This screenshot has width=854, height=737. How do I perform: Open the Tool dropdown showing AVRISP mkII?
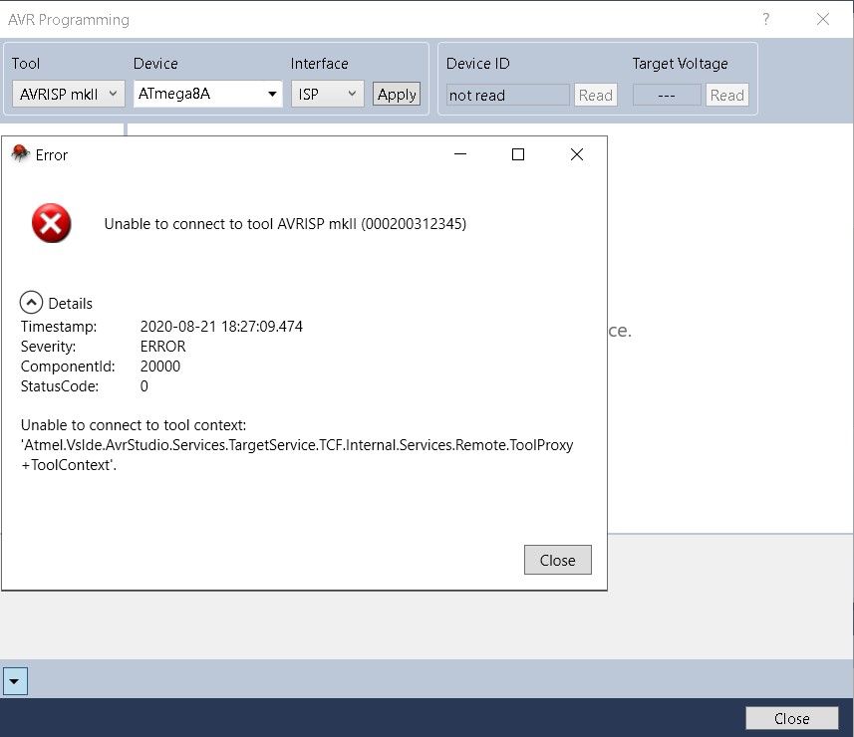pyautogui.click(x=68, y=94)
